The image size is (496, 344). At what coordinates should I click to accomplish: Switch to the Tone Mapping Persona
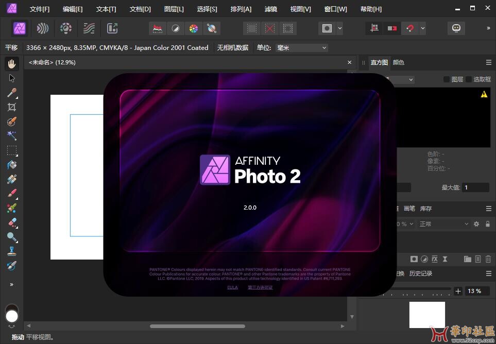pyautogui.click(x=89, y=28)
